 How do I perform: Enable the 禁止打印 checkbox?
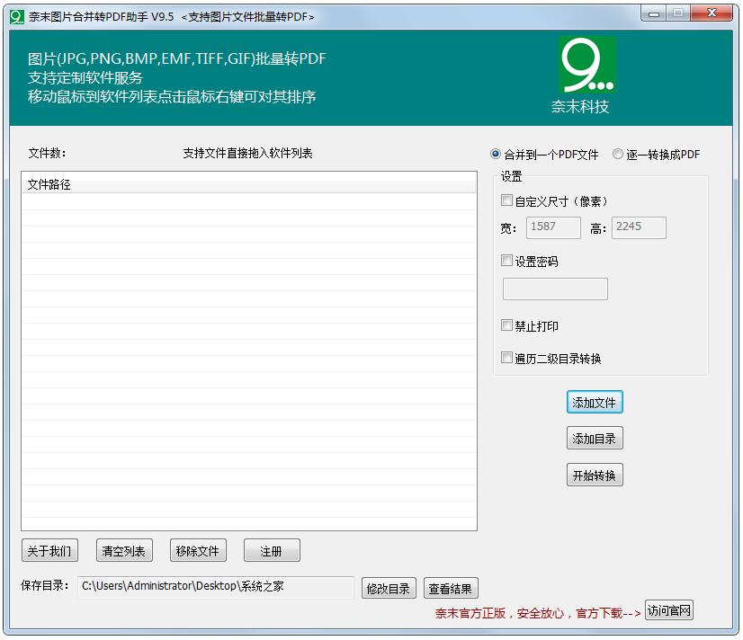click(x=506, y=325)
